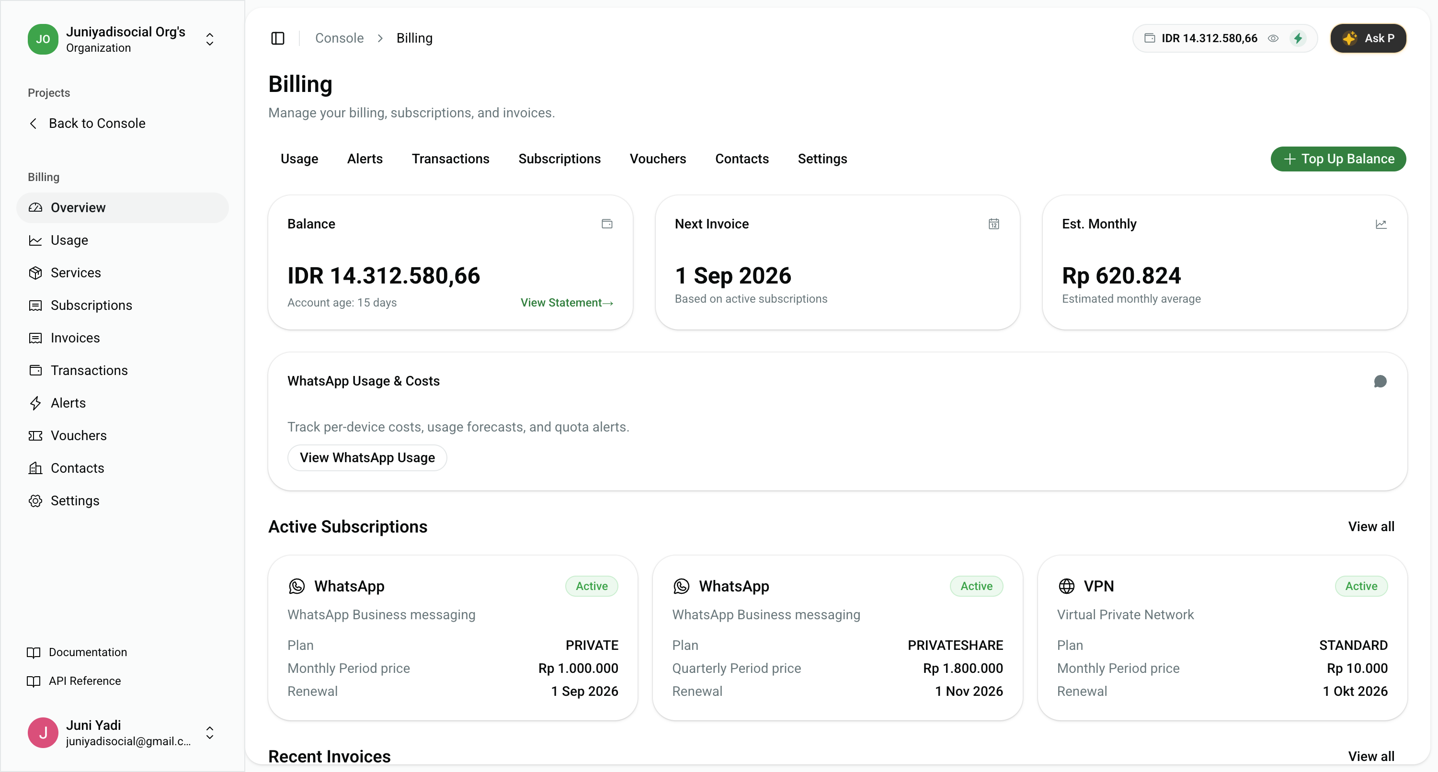Open Overview in the billing sidebar

pyautogui.click(x=122, y=208)
